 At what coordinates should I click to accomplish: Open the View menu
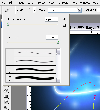click(74, 3)
